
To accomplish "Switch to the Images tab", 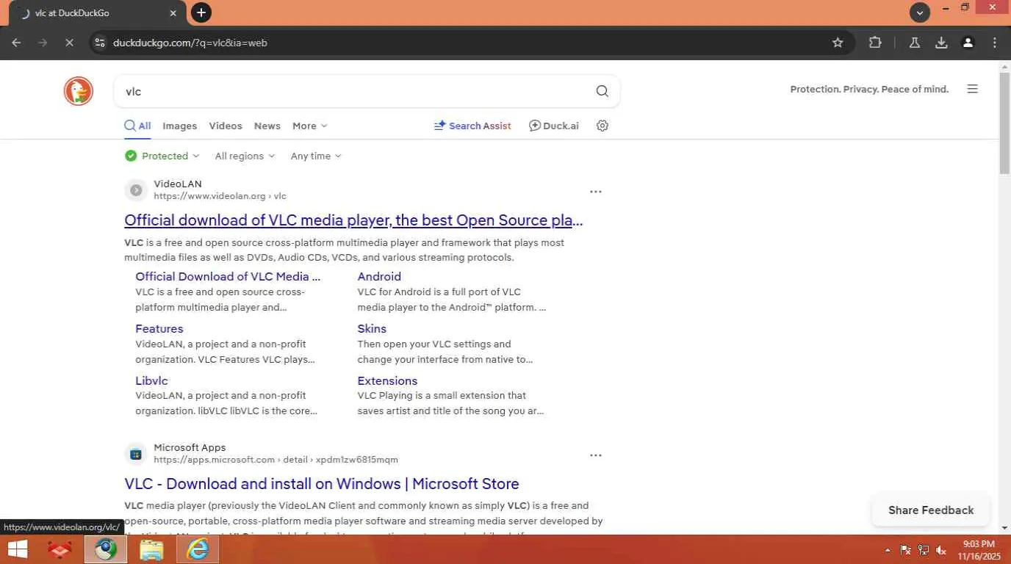I will coord(179,126).
